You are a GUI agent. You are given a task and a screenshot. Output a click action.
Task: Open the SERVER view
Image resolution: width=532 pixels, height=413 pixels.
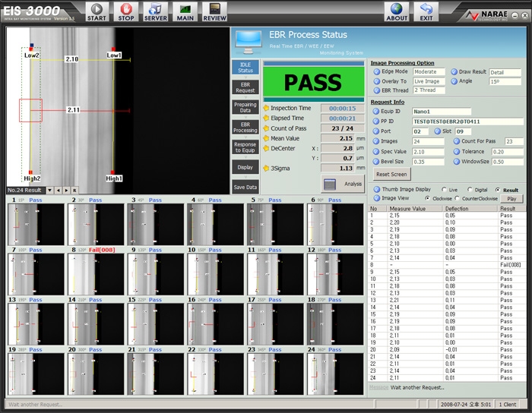coord(155,12)
